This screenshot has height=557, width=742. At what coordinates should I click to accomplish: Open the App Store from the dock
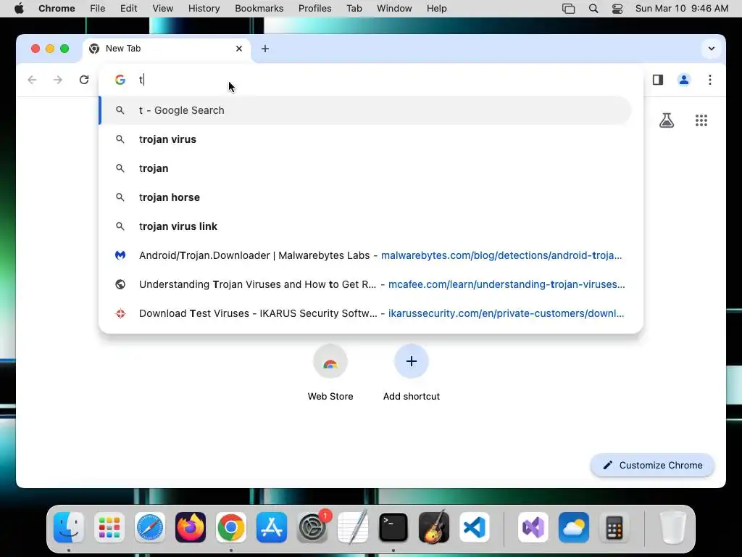(272, 527)
